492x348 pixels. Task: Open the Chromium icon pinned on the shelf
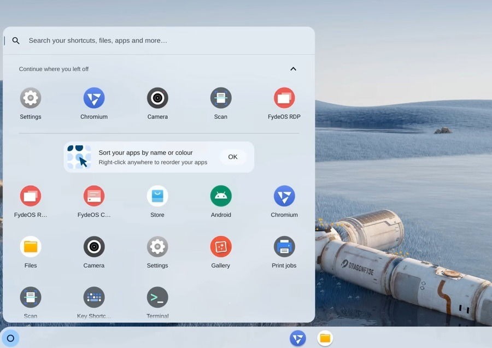(x=298, y=338)
